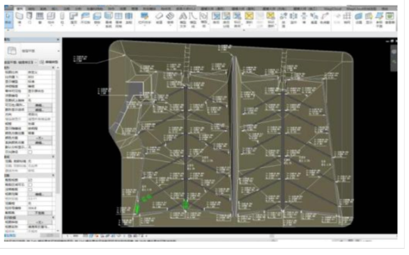
Task: Choose the Dormer opening tool
Action: pyautogui.click(x=325, y=18)
